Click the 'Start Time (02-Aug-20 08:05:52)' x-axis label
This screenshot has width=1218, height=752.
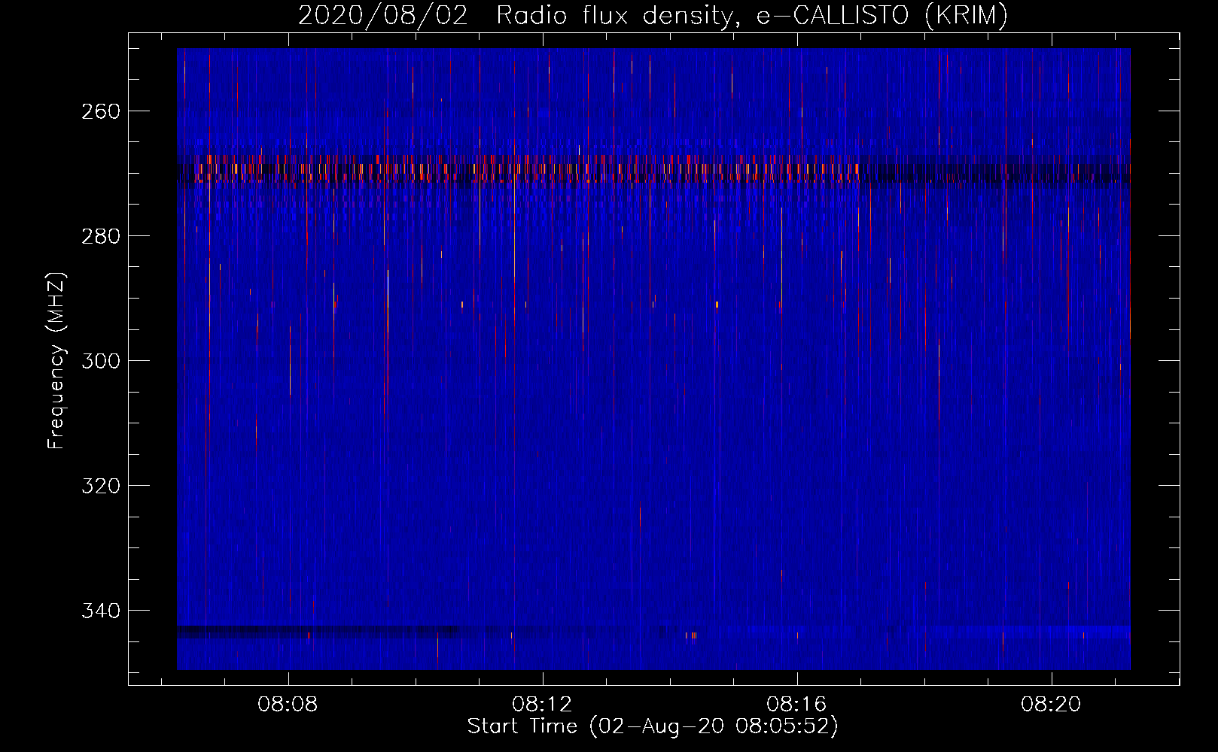coord(653,726)
